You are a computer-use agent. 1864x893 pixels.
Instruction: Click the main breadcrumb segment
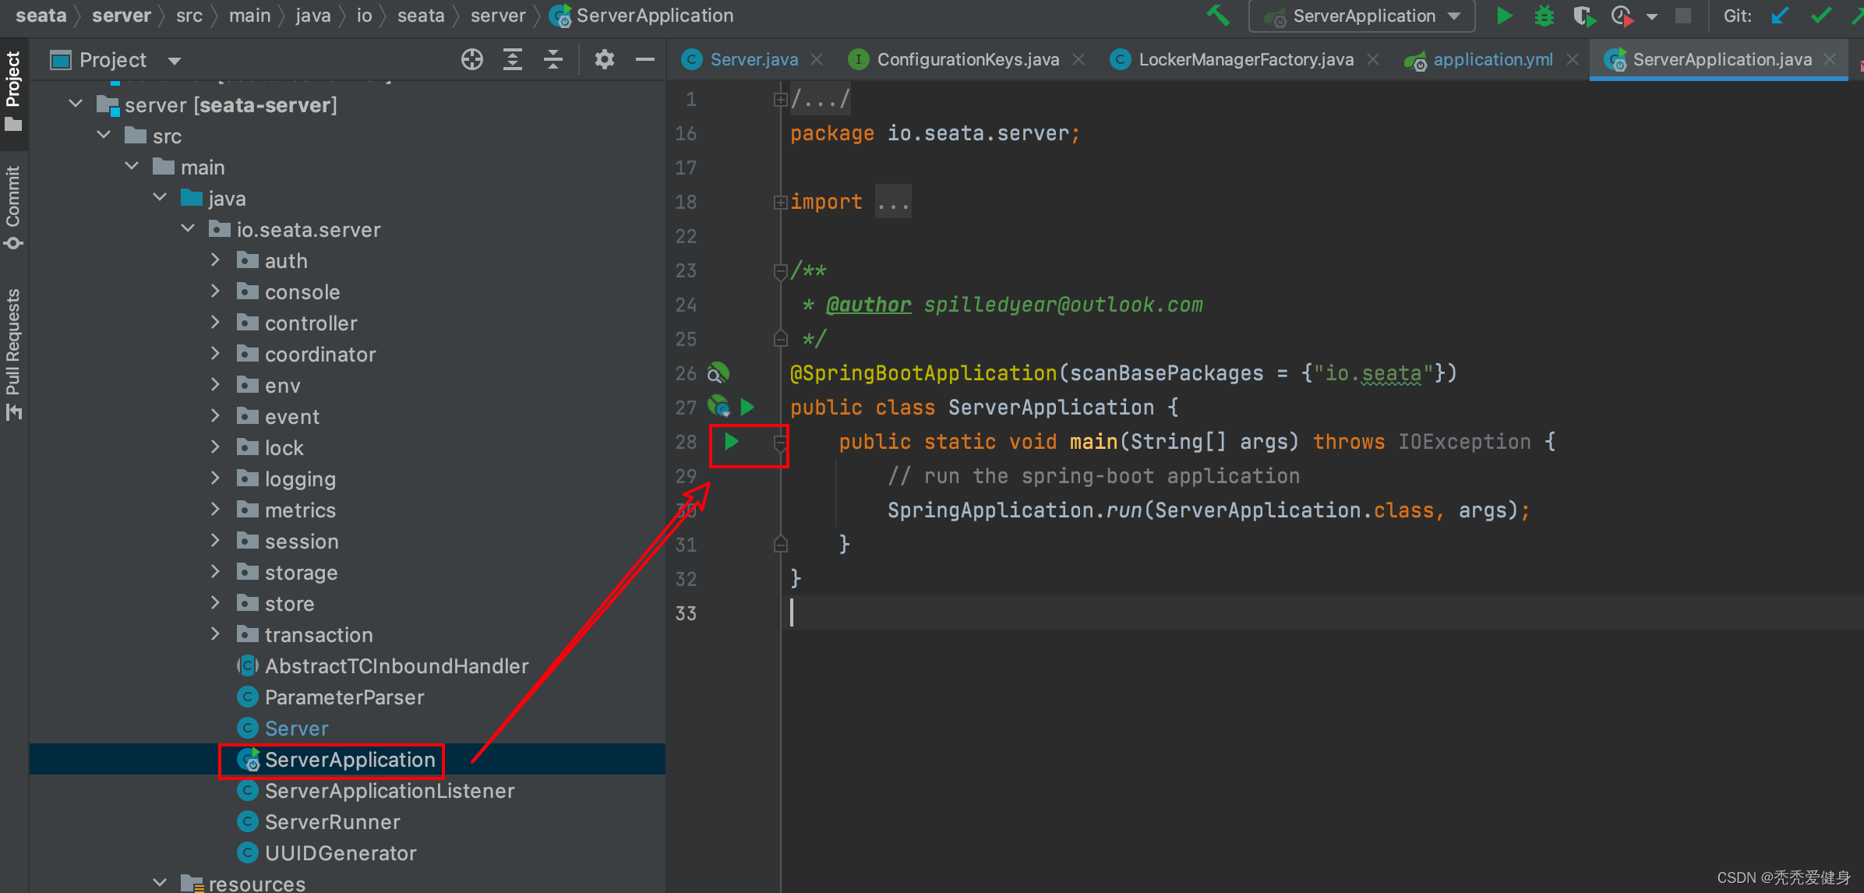(x=249, y=16)
